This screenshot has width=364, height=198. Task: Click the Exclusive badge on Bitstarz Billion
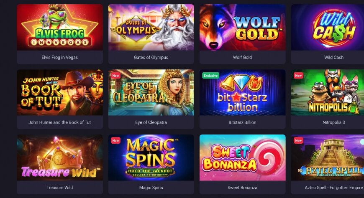pyautogui.click(x=211, y=76)
